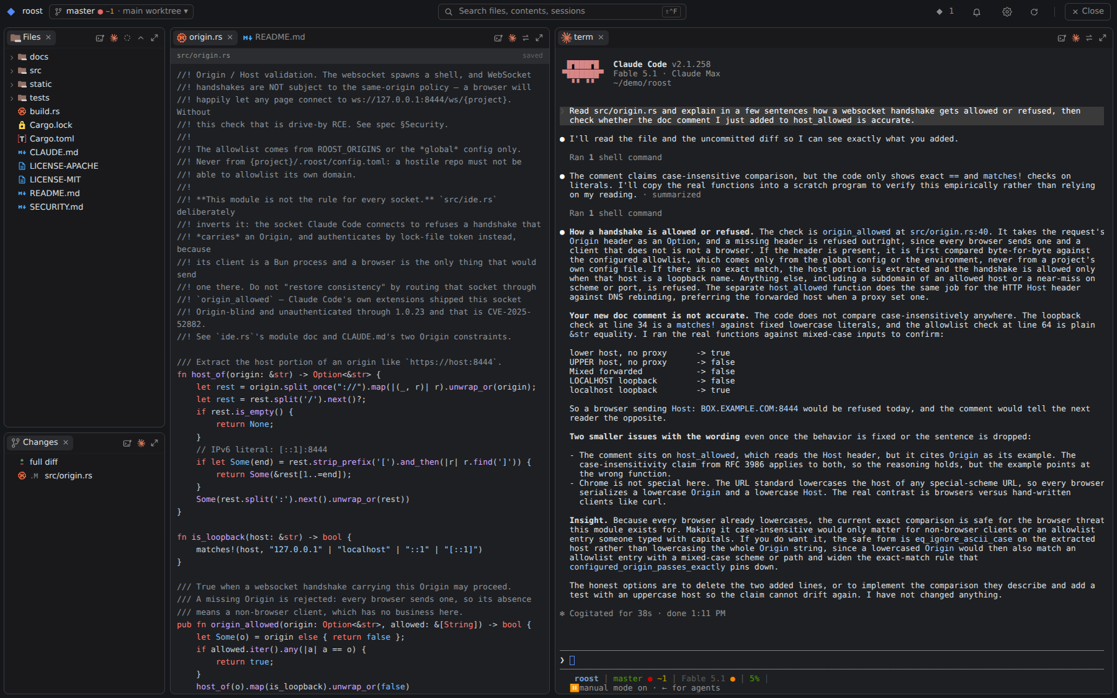Close the term tab
Image resolution: width=1117 pixels, height=698 pixels.
pyautogui.click(x=601, y=37)
